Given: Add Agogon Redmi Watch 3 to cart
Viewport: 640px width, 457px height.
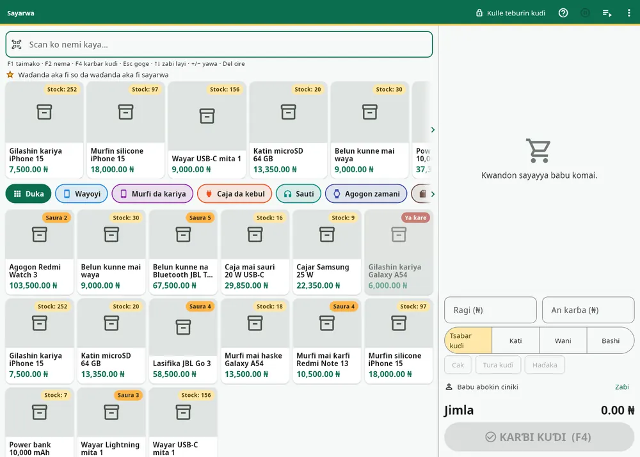Looking at the screenshot, I should 40,252.
